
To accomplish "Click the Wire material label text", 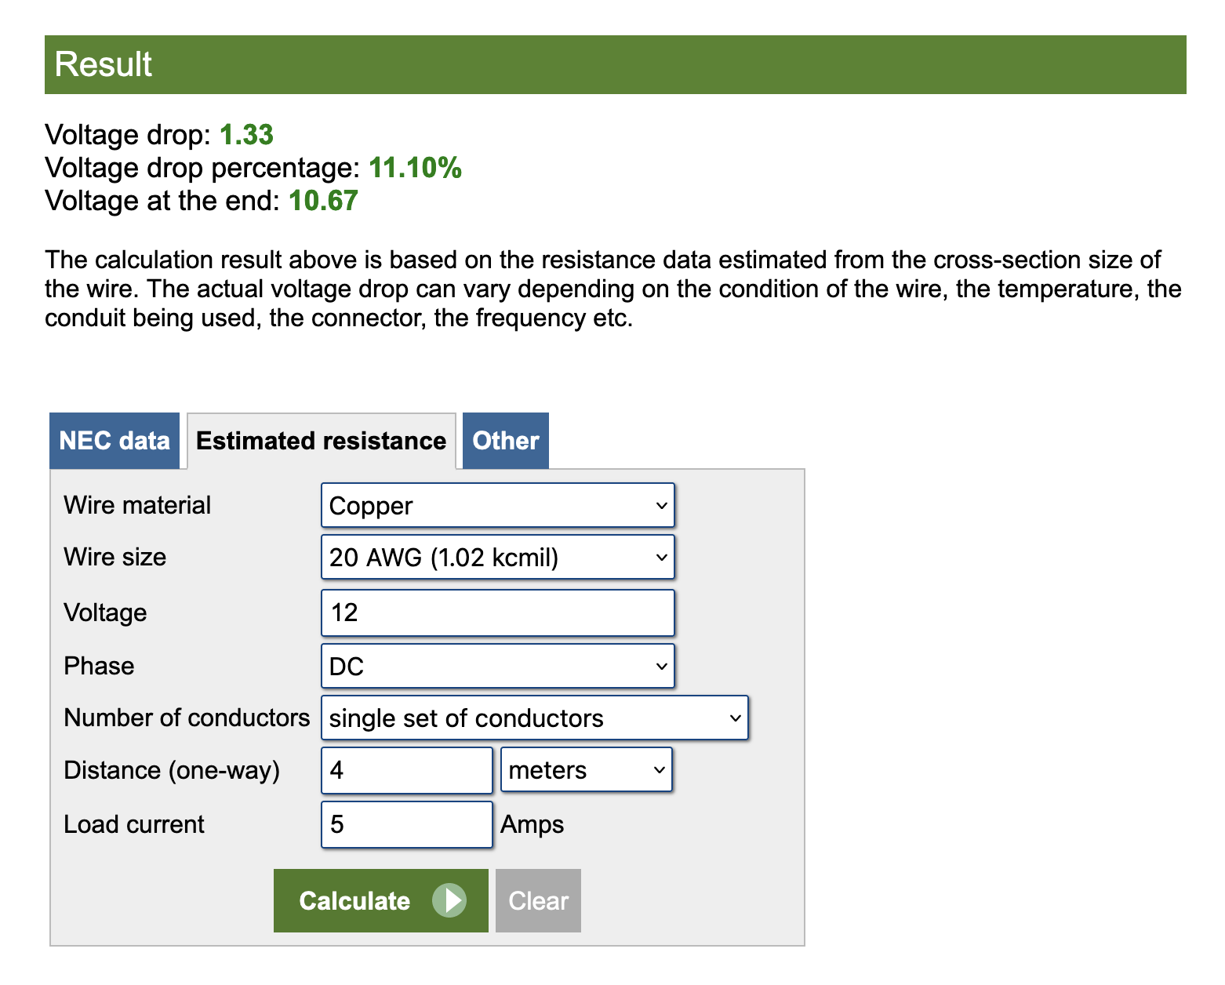I will click(137, 505).
